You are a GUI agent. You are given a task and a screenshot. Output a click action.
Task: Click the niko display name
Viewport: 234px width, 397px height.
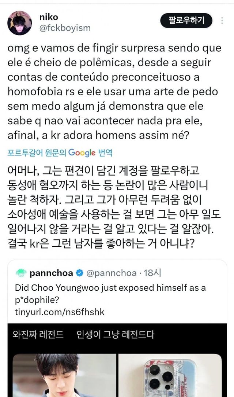pos(48,17)
